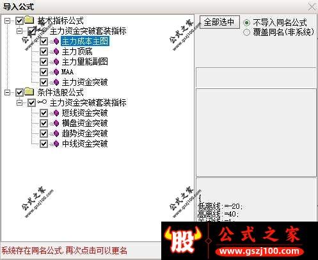This screenshot has height=260, width=318.
Task: Select the 主力量能副图 tree item
Action: point(84,61)
